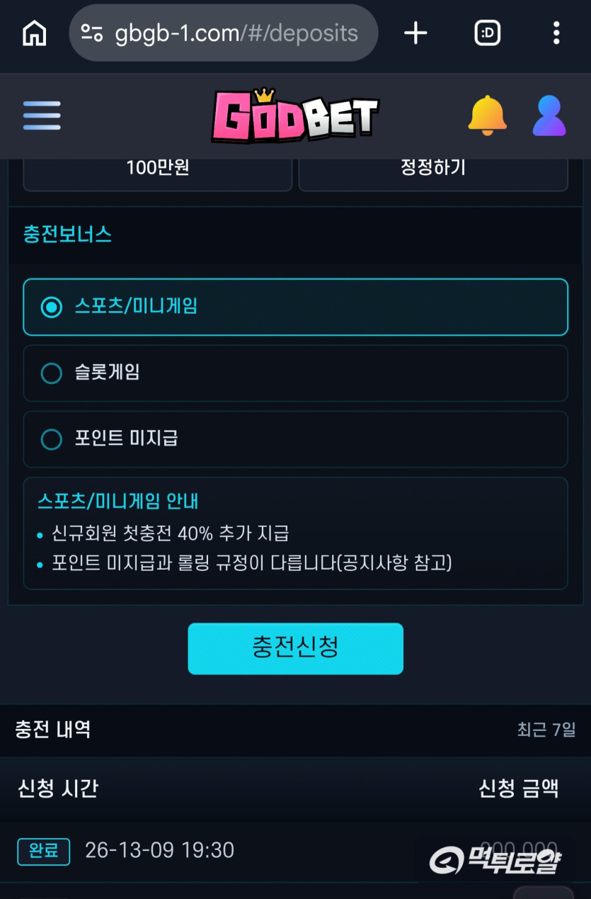Select the 슬롯게임 bonus option
The height and width of the screenshot is (899, 591).
295,373
